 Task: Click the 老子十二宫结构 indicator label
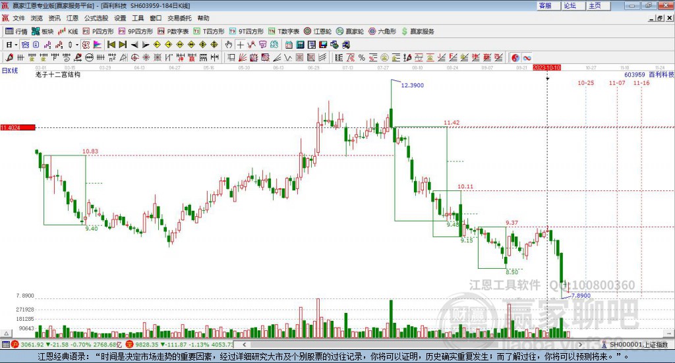point(58,74)
